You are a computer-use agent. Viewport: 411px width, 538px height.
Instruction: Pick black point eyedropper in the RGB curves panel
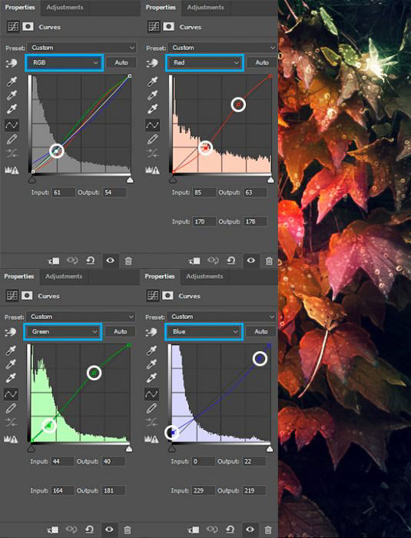(12, 81)
